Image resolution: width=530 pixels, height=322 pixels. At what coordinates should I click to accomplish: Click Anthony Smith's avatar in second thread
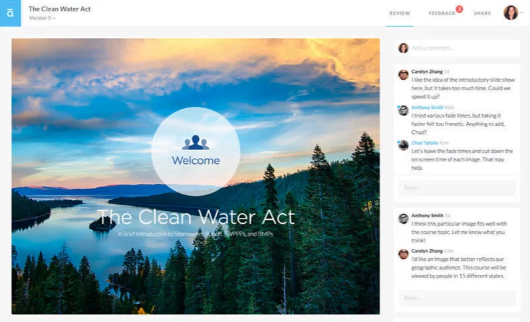403,218
